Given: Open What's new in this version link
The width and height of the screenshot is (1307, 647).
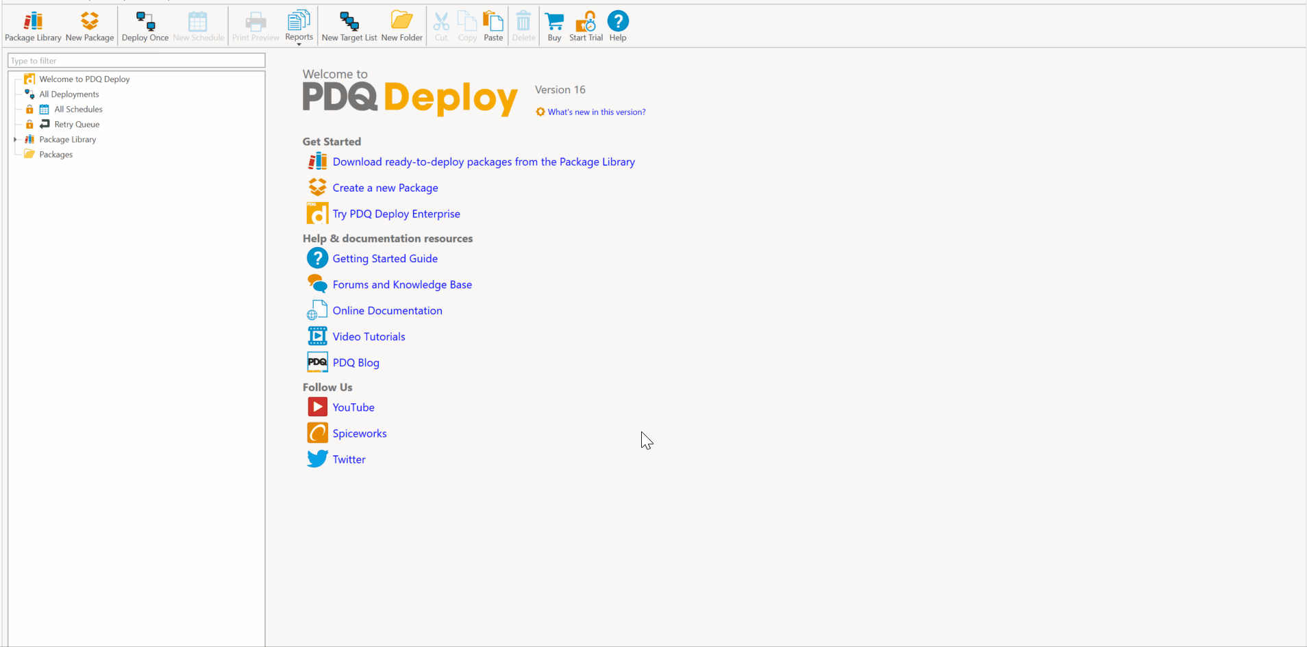Looking at the screenshot, I should click(597, 112).
